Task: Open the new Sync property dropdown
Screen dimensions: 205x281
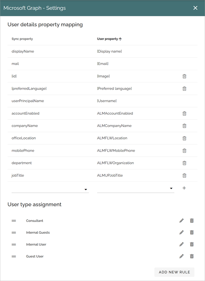Action: click(x=50, y=189)
